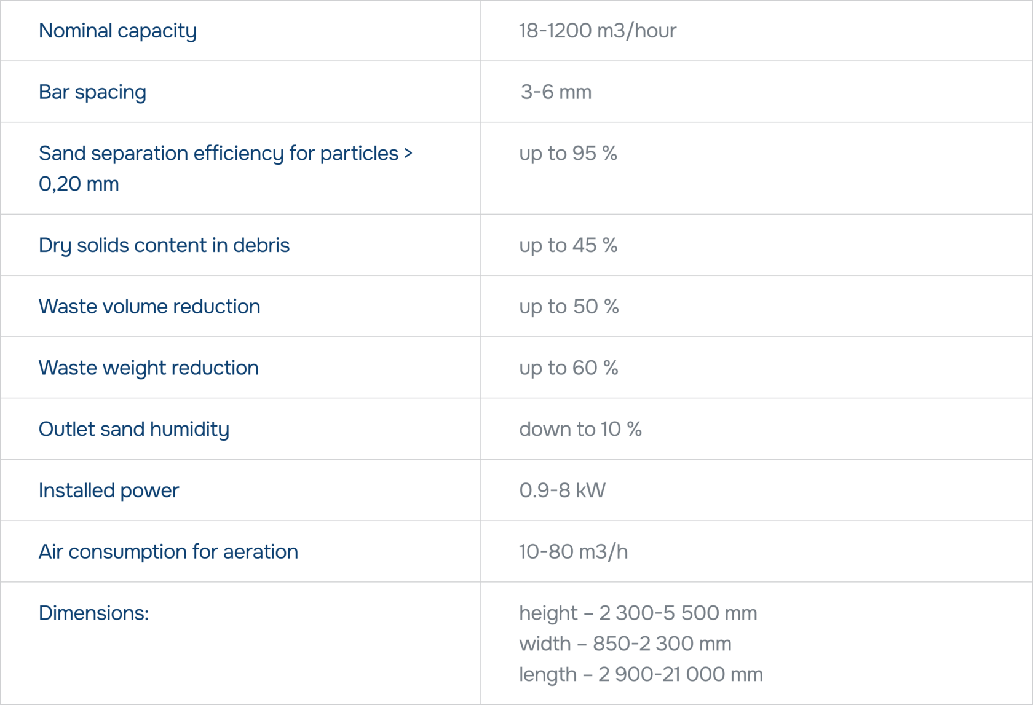This screenshot has height=705, width=1033.
Task: Click the Outlet sand humidity label
Action: coord(133,429)
